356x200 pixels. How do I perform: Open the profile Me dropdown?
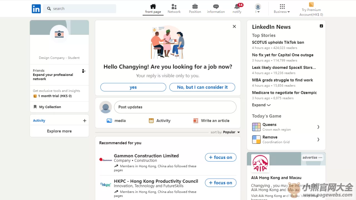point(258,12)
